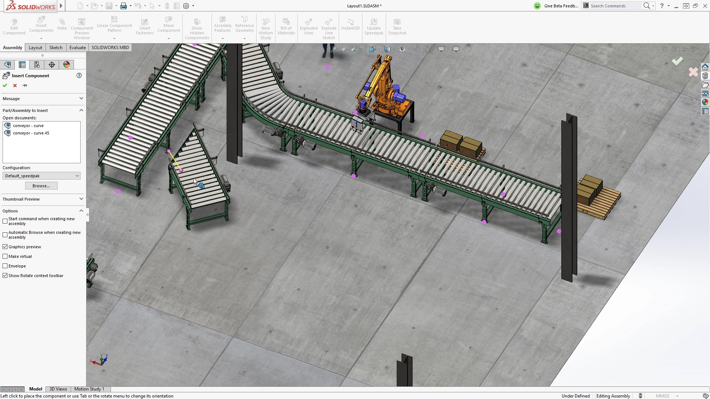Open the Insert Components dropdown arrow
710x399 pixels.
(x=41, y=38)
